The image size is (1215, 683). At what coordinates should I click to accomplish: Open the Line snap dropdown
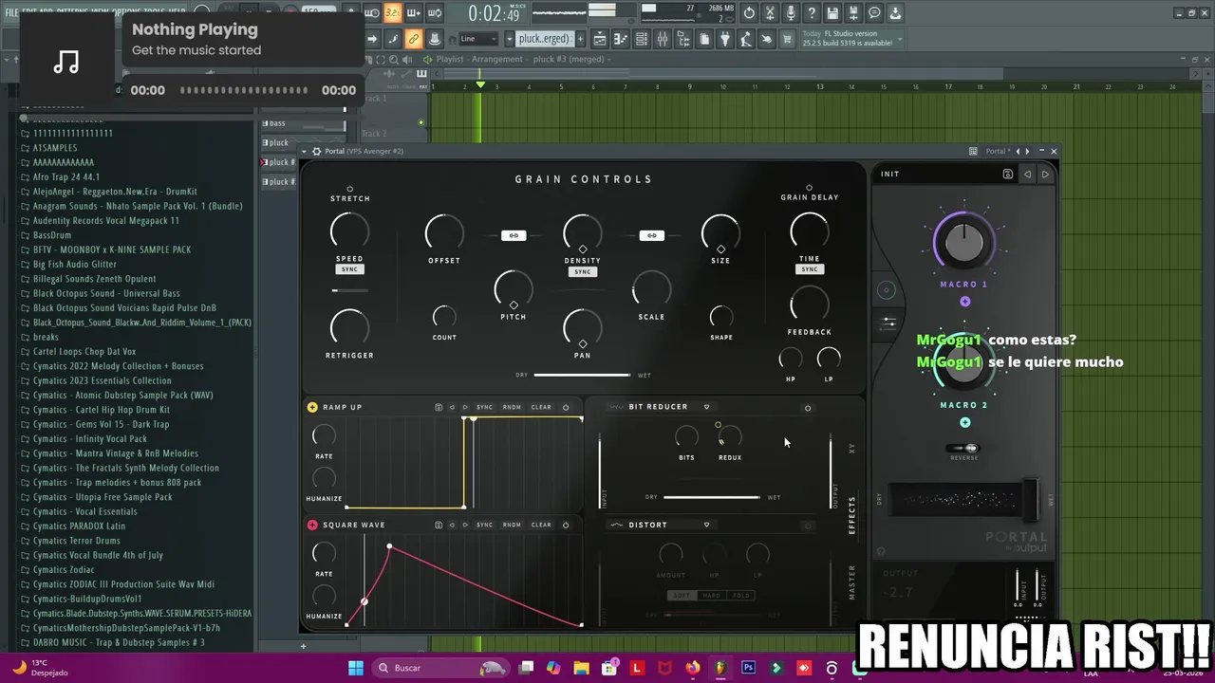pyautogui.click(x=478, y=39)
